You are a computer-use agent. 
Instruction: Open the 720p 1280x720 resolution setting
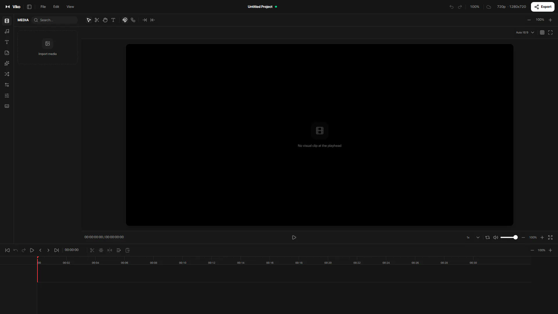pyautogui.click(x=512, y=7)
